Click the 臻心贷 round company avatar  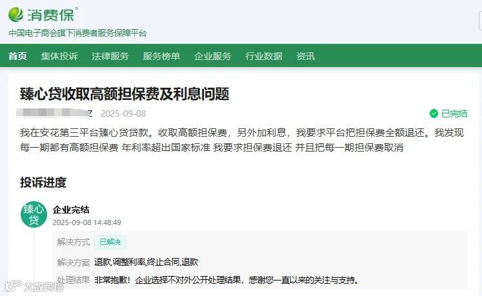click(34, 214)
